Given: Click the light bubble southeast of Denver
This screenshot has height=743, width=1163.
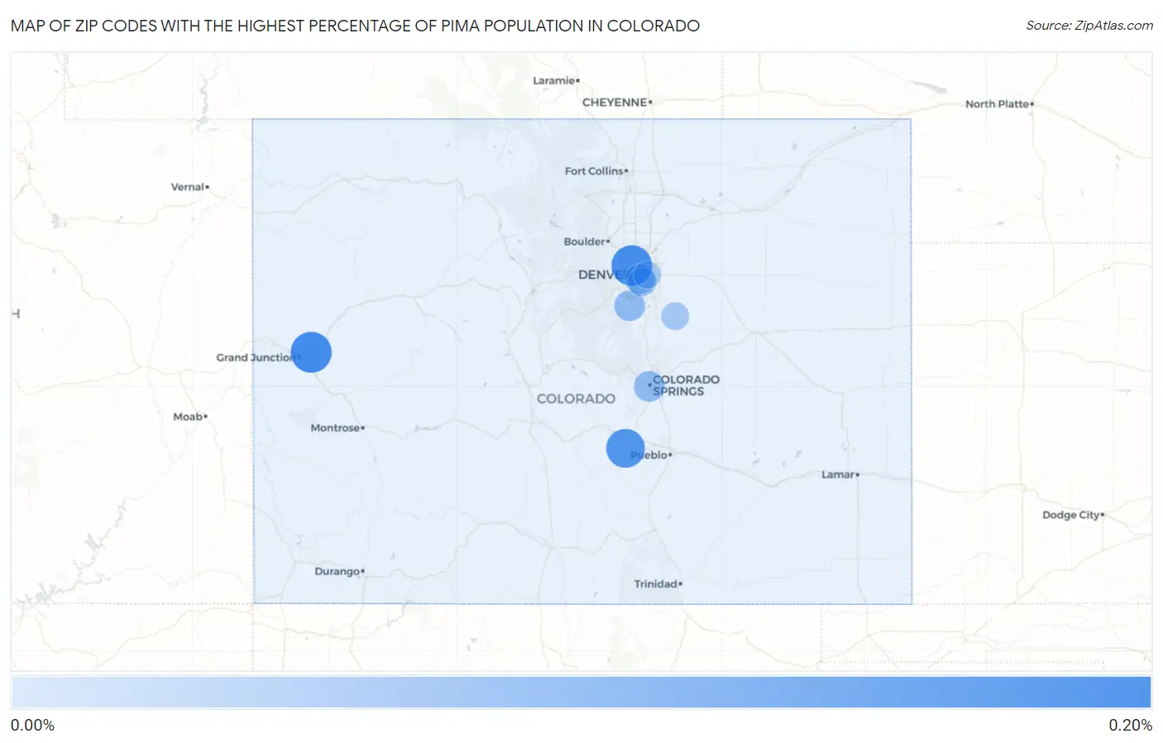Looking at the screenshot, I should [675, 316].
